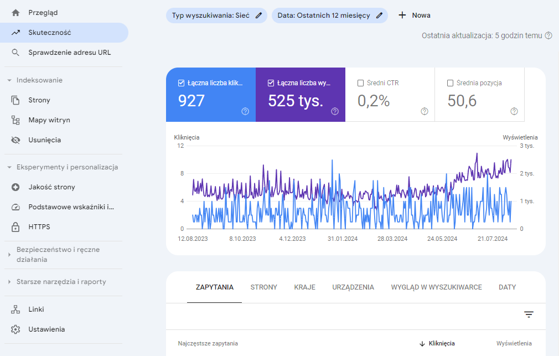The image size is (559, 356).
Task: Collapse the Indeksowanie section
Action: [9, 80]
